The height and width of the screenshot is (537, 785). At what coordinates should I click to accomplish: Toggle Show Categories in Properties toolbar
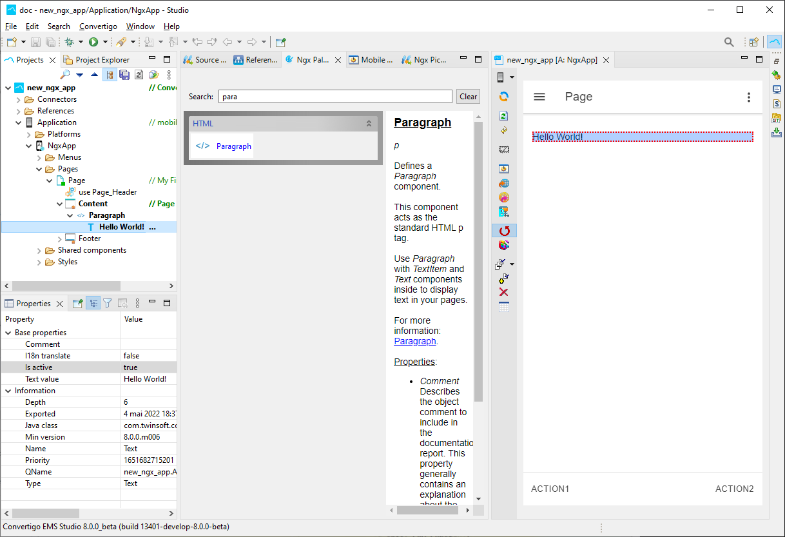tap(93, 303)
